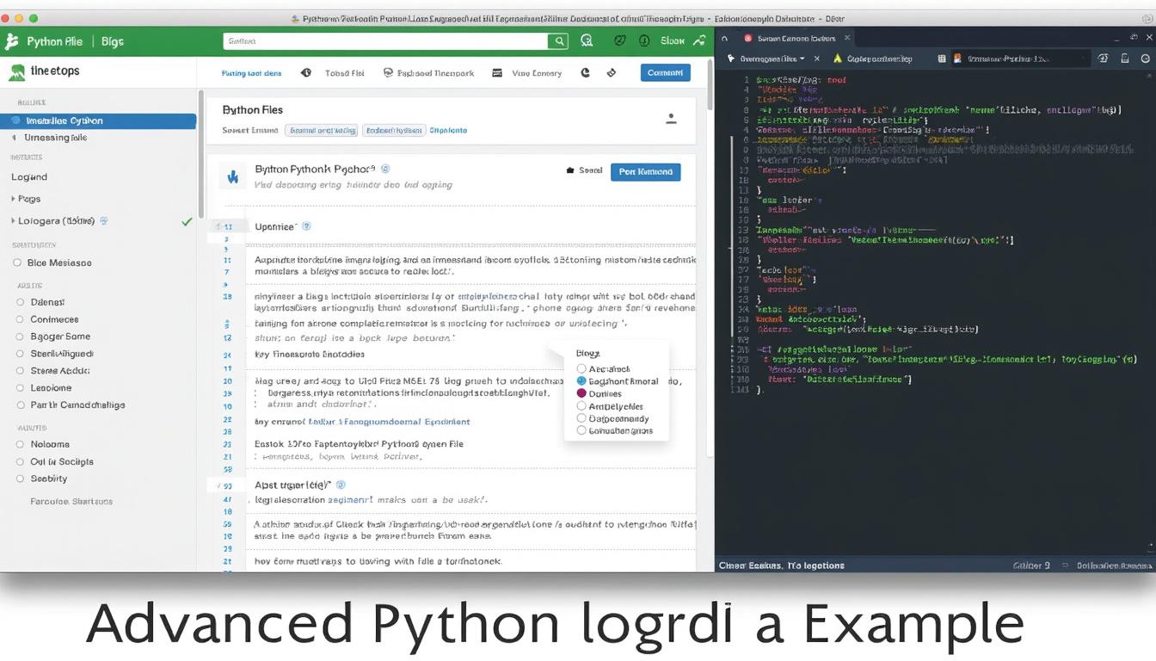
Task: Choose the Ambelyenes option in the popup
Action: click(581, 406)
